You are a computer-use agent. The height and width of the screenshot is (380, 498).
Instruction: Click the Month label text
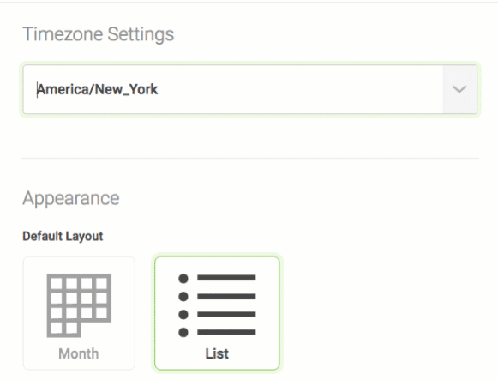(79, 353)
